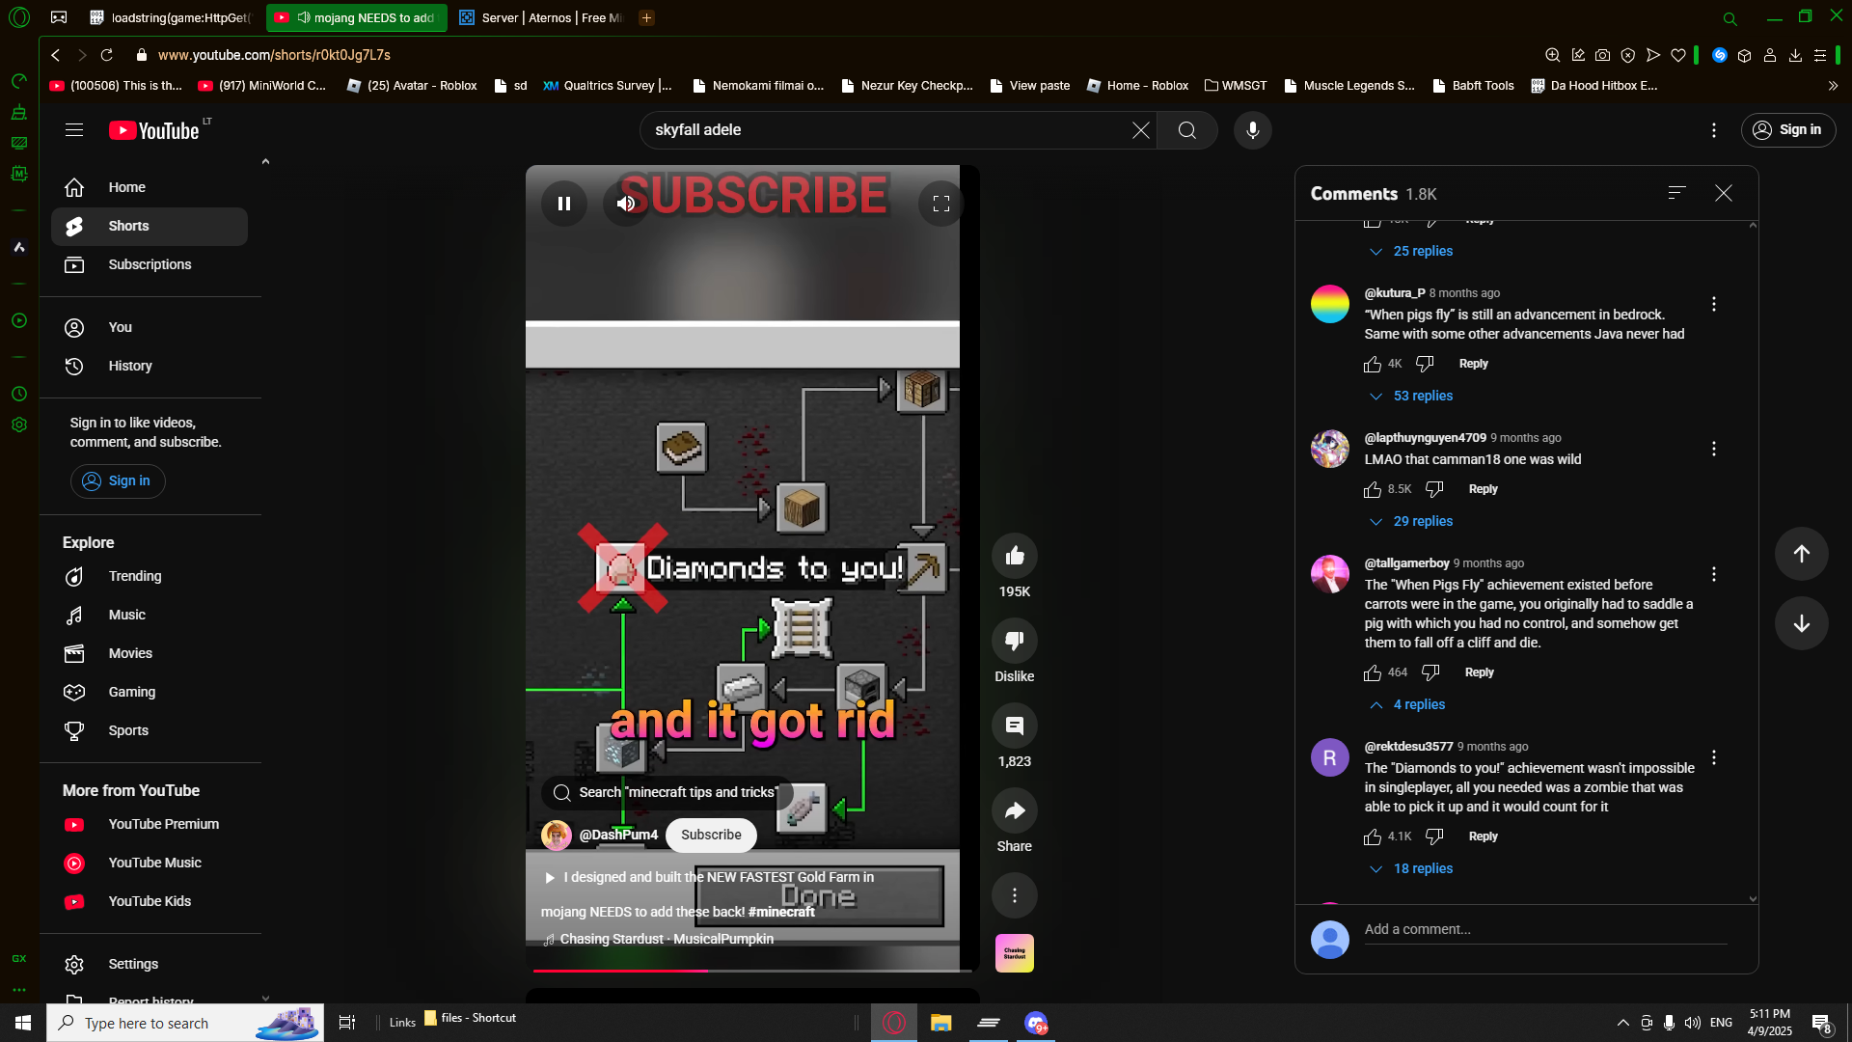Start voice search with microphone
The height and width of the screenshot is (1042, 1852).
tap(1253, 130)
